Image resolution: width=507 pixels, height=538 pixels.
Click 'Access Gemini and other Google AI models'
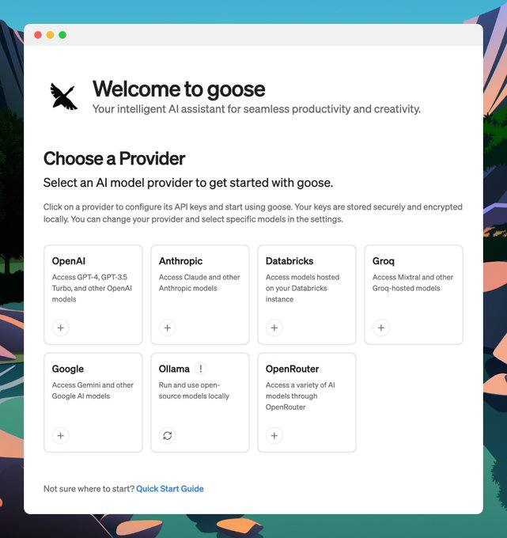93,391
